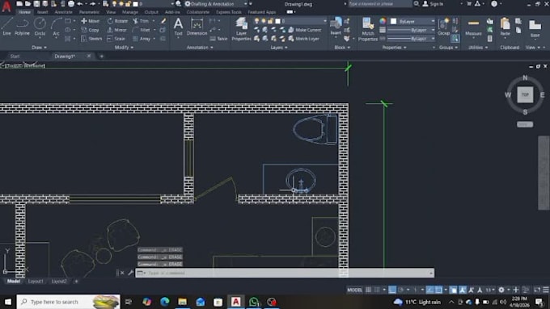Expand the Layers panel
Screen dimensions: 550x309
[279, 48]
